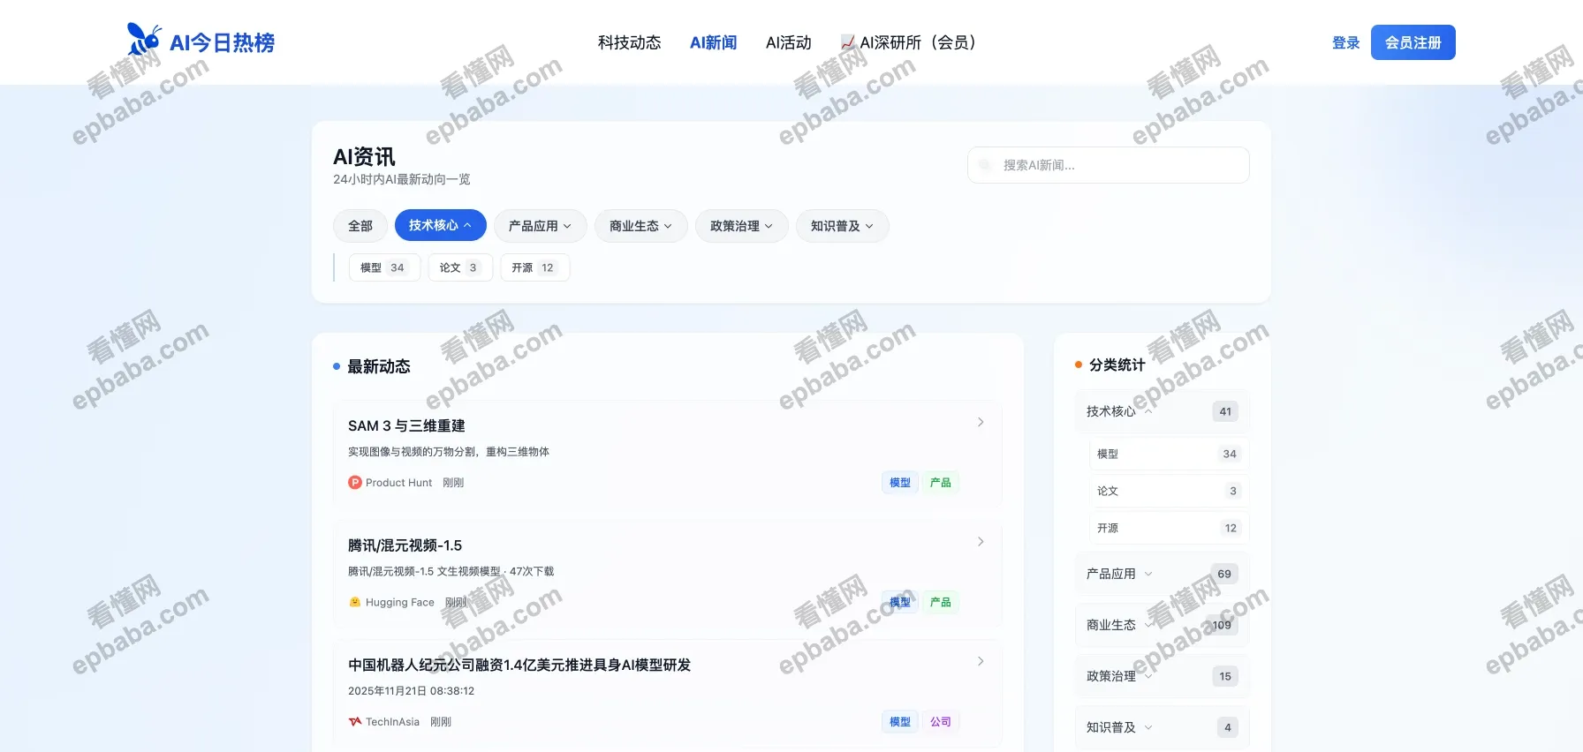
Task: Expand 知识普及 in 分类统计 panel
Action: [1162, 727]
